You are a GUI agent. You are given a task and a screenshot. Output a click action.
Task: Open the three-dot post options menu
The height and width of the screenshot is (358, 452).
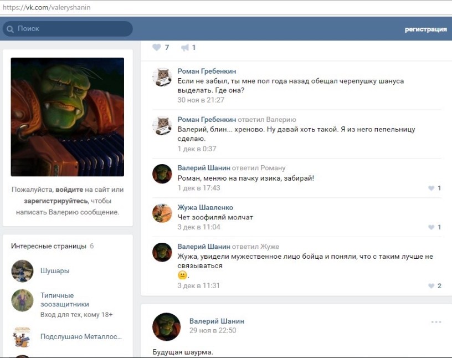tap(436, 322)
